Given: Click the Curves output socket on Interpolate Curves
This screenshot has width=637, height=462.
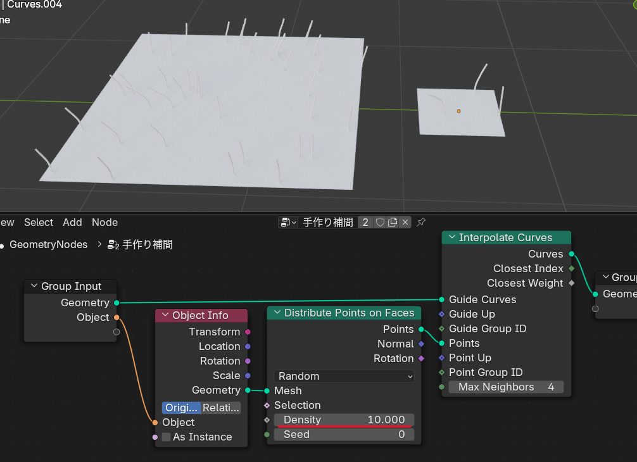Looking at the screenshot, I should pos(571,254).
